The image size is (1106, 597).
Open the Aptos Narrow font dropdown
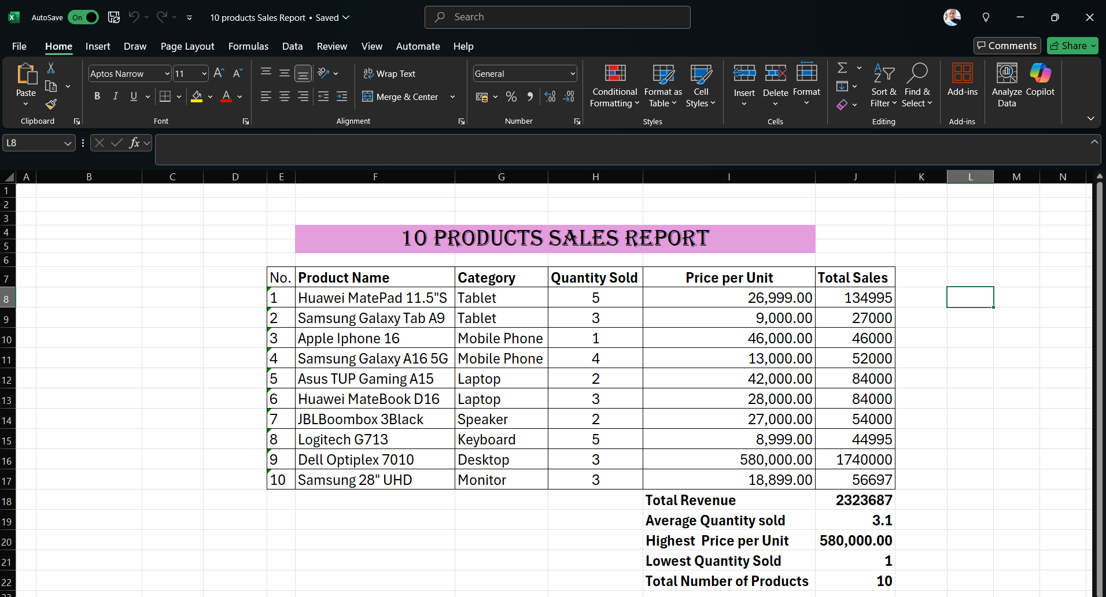pyautogui.click(x=167, y=74)
